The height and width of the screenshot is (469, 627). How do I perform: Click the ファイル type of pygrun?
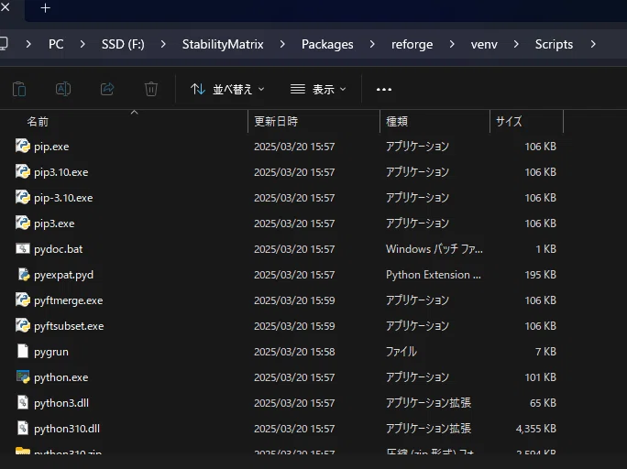pyautogui.click(x=401, y=352)
